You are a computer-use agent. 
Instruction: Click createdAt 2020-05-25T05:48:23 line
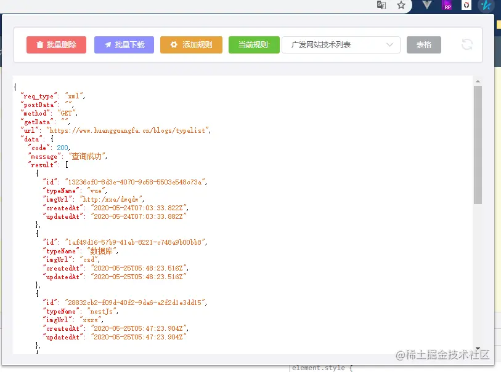pyautogui.click(x=116, y=268)
